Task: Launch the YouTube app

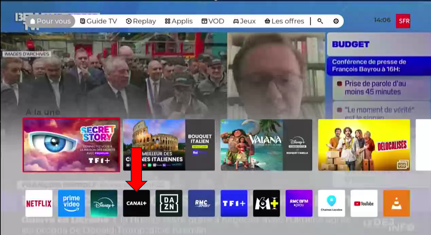Action: click(x=364, y=203)
